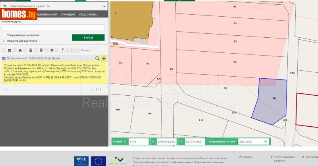318x166 pixels.
Task: Click page number '1' under results
Action: [x=6, y=90]
